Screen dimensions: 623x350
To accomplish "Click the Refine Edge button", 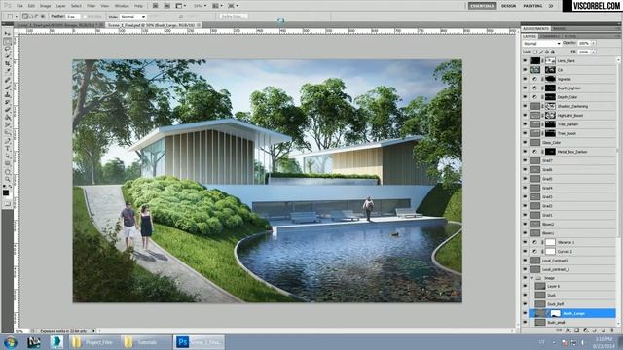I will [x=234, y=17].
